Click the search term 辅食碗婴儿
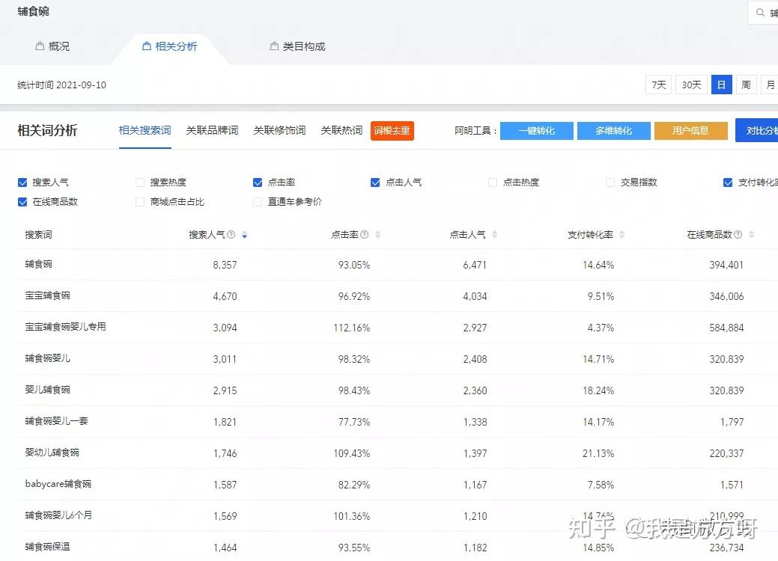 tap(48, 358)
